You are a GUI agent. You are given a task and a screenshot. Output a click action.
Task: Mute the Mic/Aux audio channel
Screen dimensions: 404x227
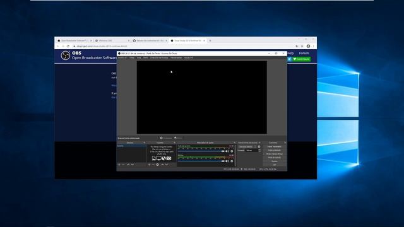pos(227,161)
